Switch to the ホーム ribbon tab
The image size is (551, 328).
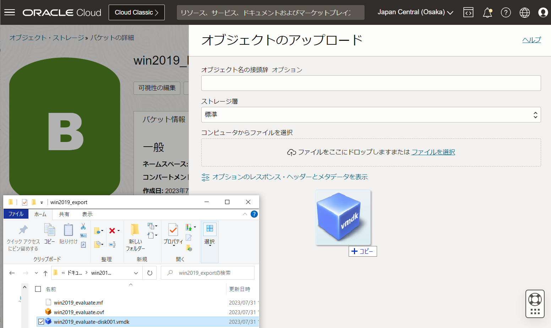[x=40, y=214]
